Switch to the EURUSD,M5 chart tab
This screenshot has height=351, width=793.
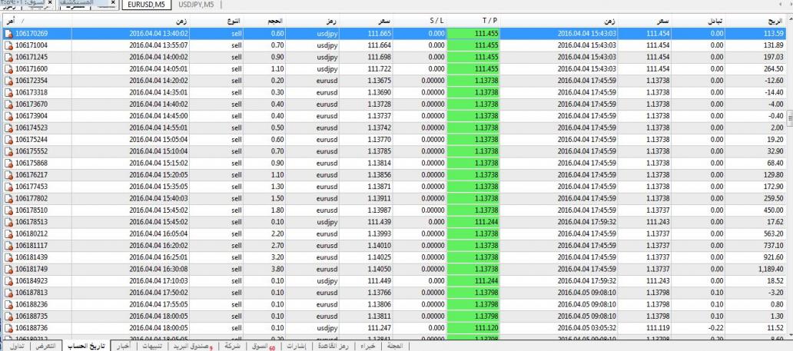click(x=146, y=5)
